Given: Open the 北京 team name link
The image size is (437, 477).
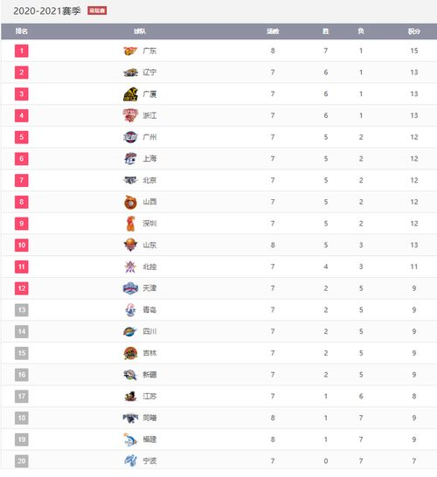Looking at the screenshot, I should (x=149, y=180).
